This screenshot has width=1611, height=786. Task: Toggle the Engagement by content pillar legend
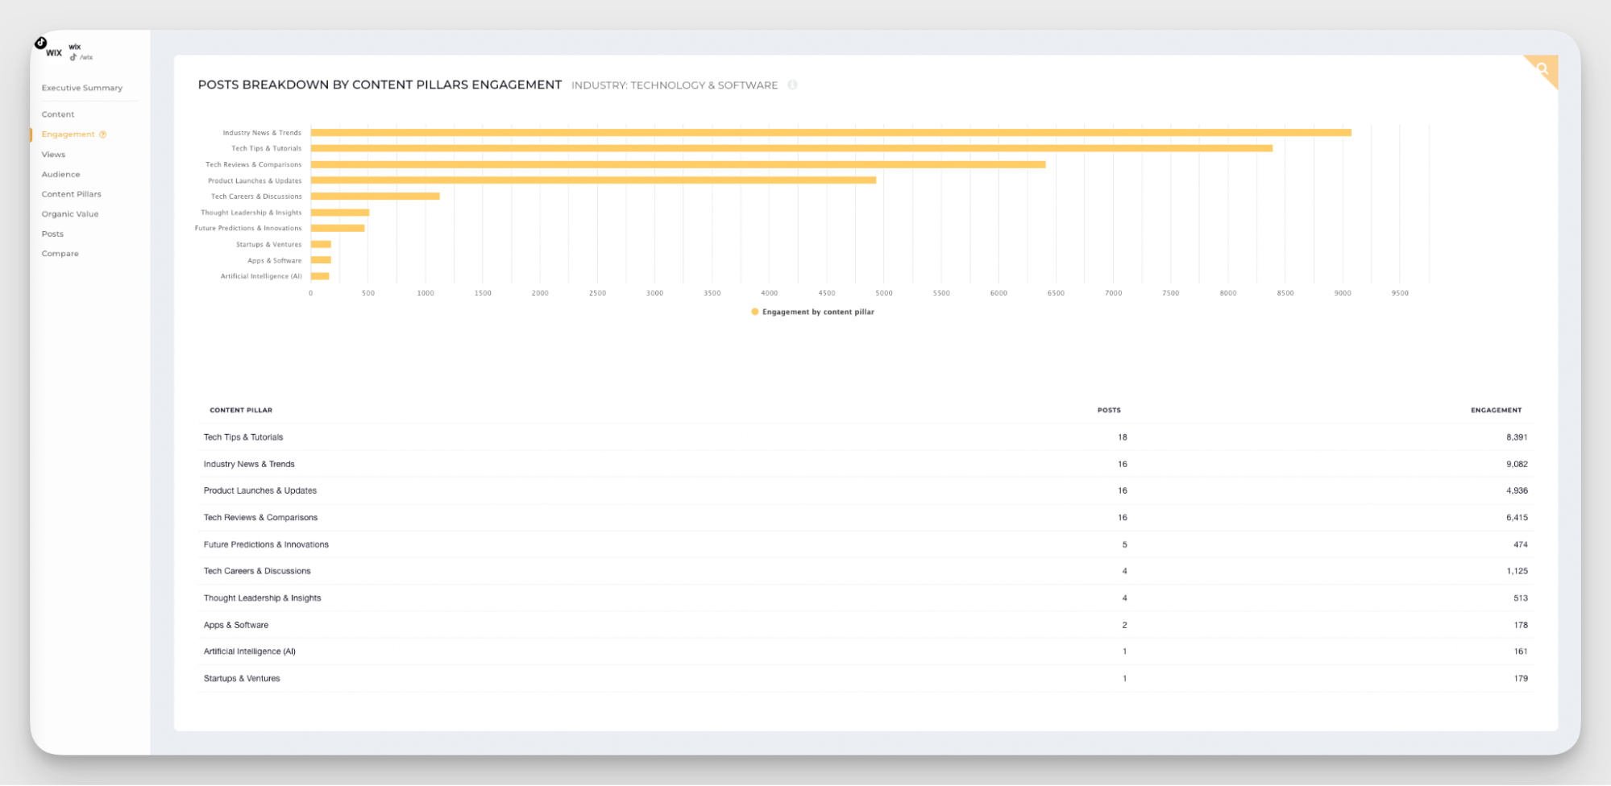point(817,312)
